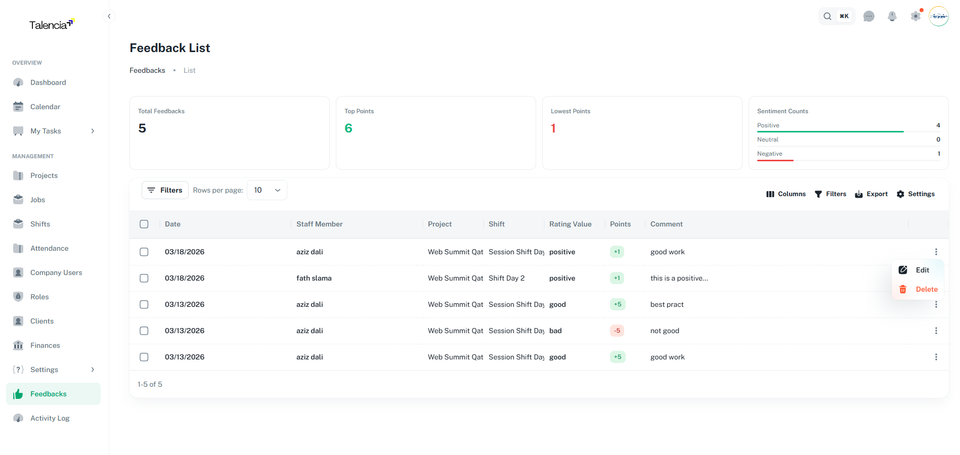Open the Activity Log page

pos(50,418)
